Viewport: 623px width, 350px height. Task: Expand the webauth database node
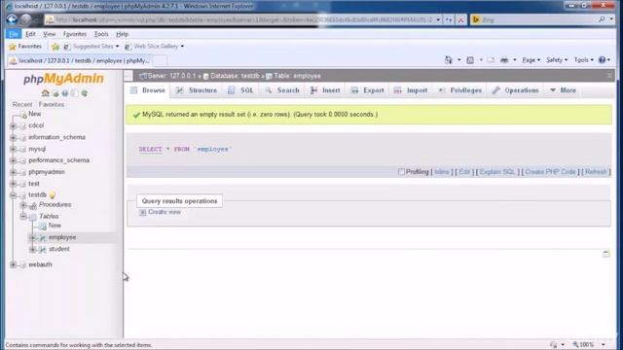13,264
